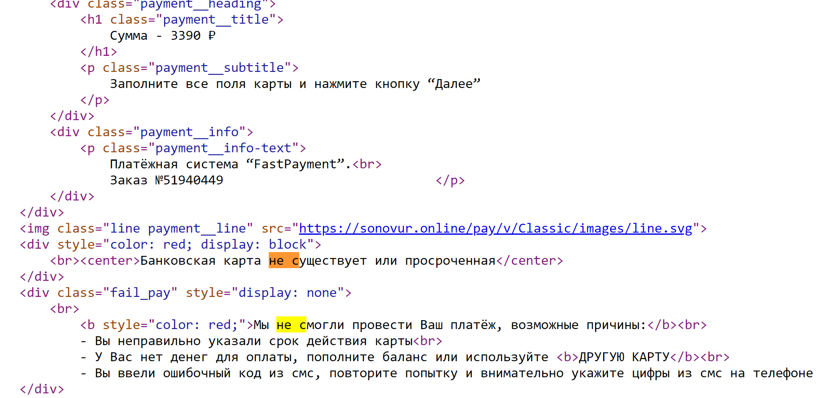Click the yellow highlighted 'не с' match
The height and width of the screenshot is (398, 835).
coord(291,325)
